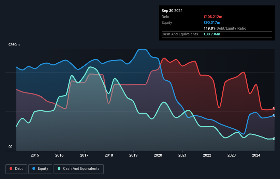Click the teal Cash legend dot
280x179 pixels.
click(59, 168)
